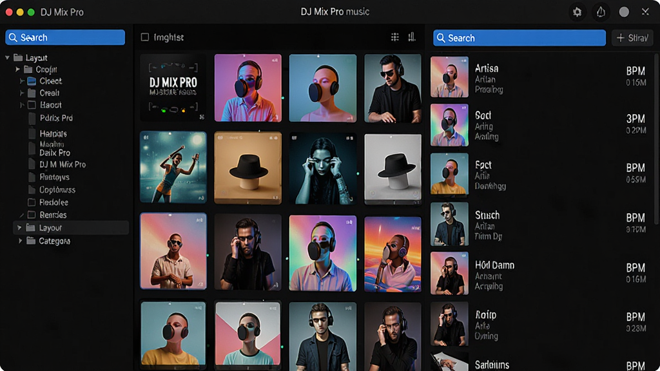
Task: Open the dancer in stadium lights thumbnail
Action: pos(173,167)
